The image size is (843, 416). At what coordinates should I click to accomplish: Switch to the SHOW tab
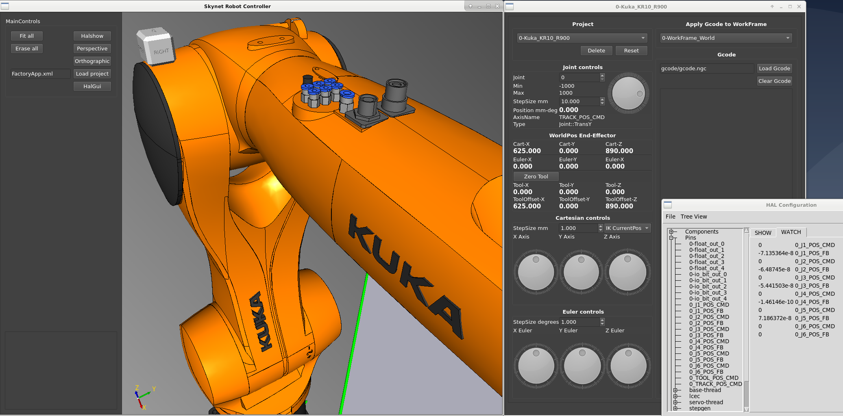(x=763, y=233)
